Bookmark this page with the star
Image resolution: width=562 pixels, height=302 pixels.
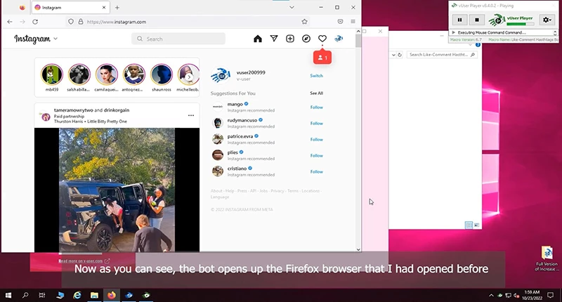(304, 22)
